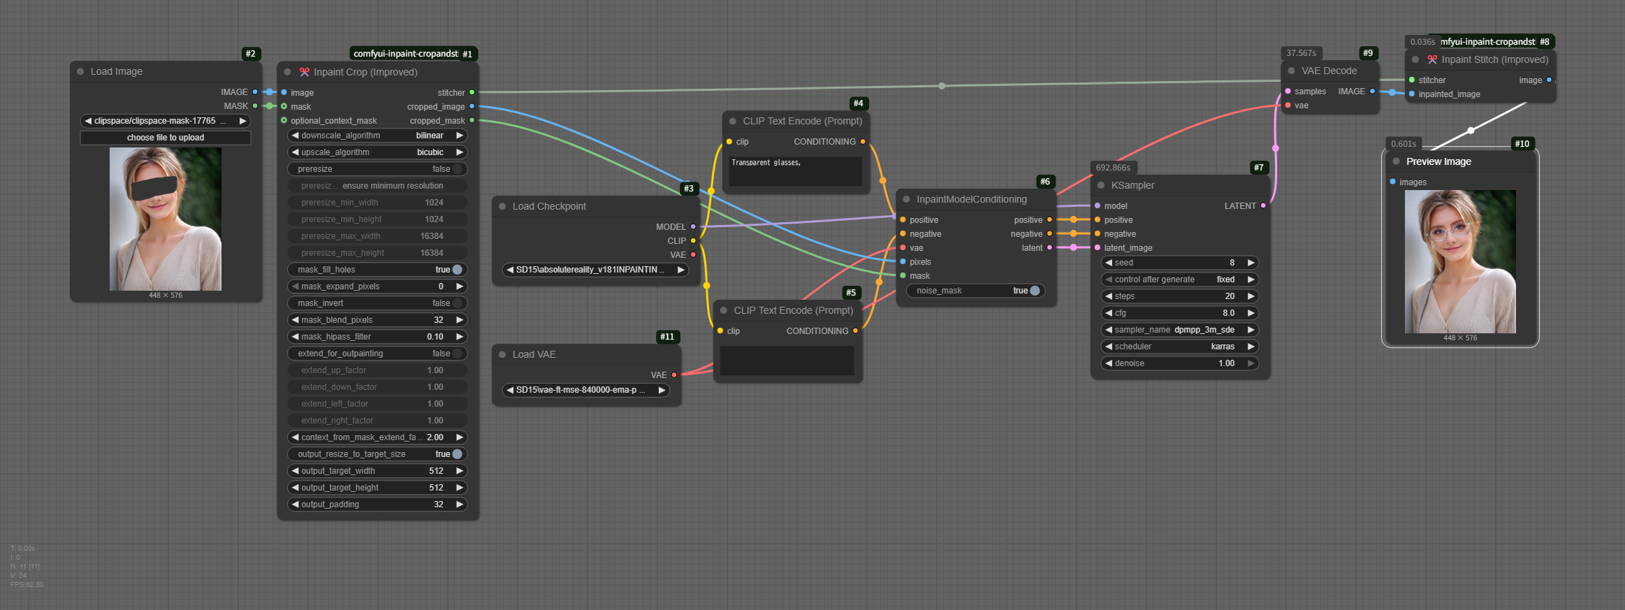
Task: Collapse the Preview Image node with its dot
Action: coord(1396,161)
